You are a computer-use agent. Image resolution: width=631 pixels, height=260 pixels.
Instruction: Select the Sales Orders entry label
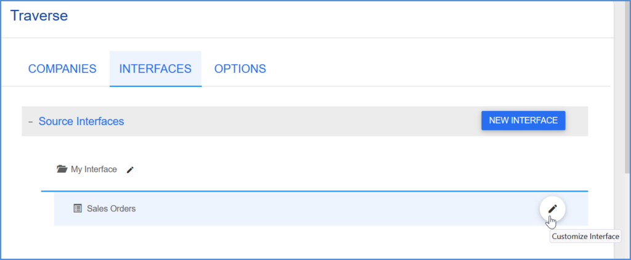(x=111, y=209)
